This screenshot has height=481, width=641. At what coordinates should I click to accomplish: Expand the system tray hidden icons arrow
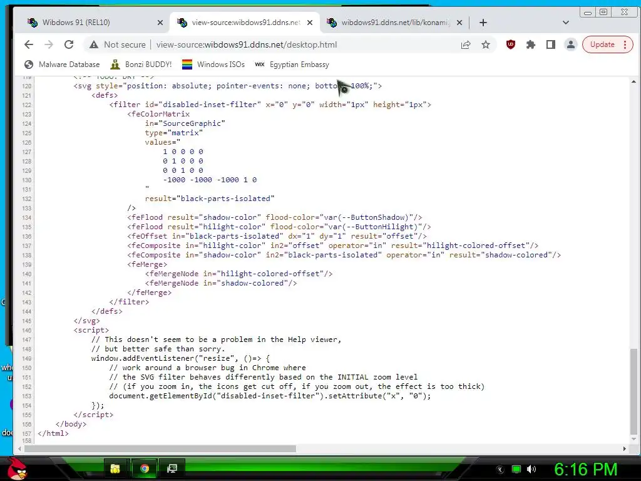(500, 470)
